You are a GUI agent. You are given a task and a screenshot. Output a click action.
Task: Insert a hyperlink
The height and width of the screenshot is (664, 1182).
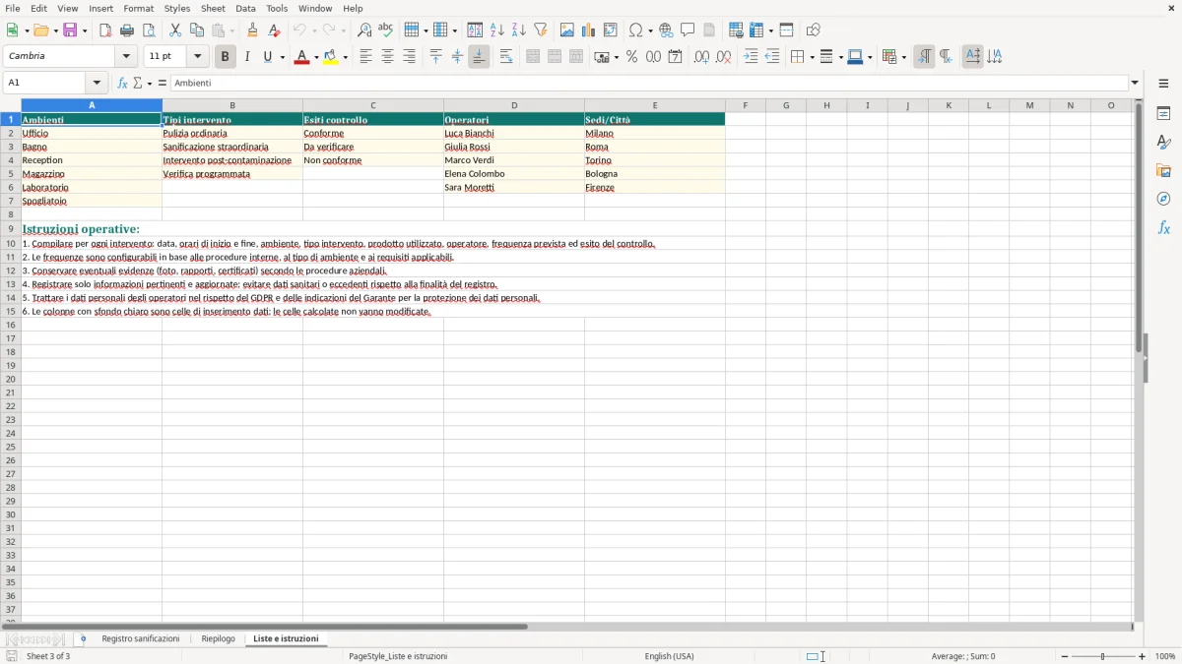click(666, 30)
